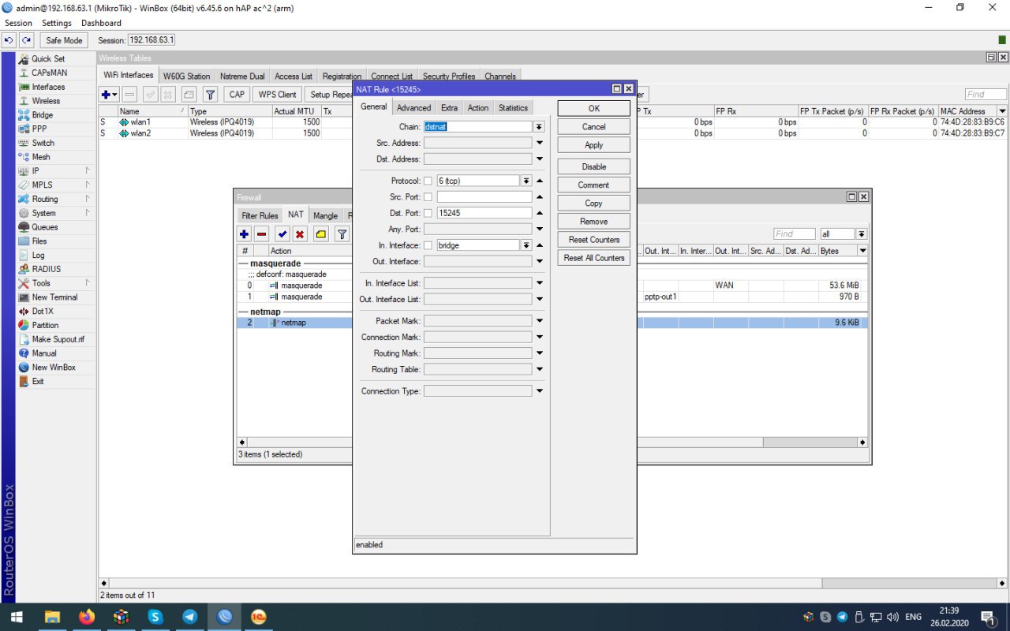Viewport: 1010px width, 631px height.
Task: Toggle the Src. Port invert checkbox
Action: pos(428,196)
